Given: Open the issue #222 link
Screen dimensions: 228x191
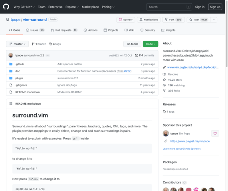Looking at the screenshot, I should click(x=127, y=71).
